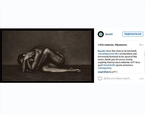Open the three-dot more options menu
The image size is (145, 115).
[x=141, y=79]
